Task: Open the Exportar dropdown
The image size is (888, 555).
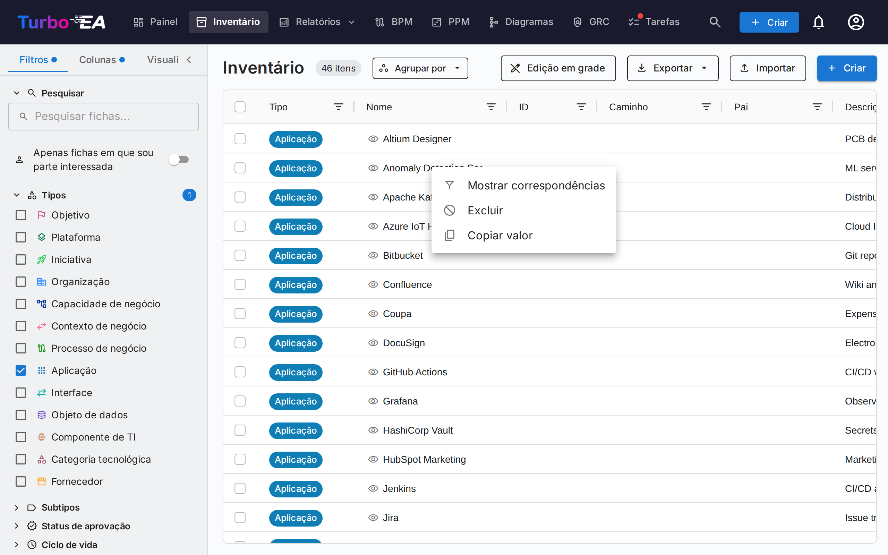Action: pyautogui.click(x=673, y=68)
